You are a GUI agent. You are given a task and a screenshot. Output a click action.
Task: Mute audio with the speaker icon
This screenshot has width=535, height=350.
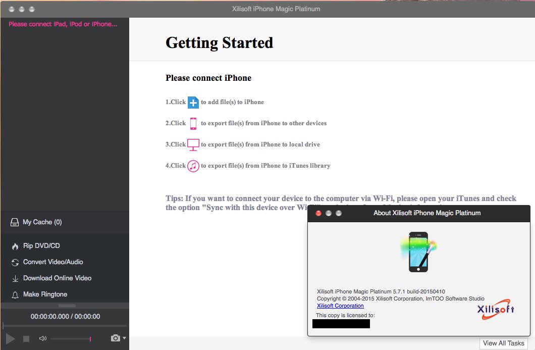[x=43, y=338]
